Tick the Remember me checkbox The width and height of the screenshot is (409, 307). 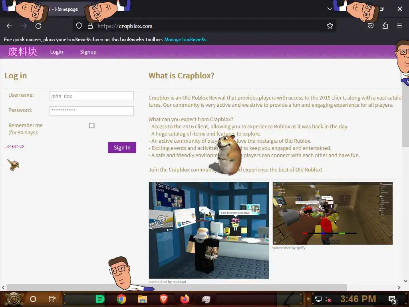coord(91,126)
